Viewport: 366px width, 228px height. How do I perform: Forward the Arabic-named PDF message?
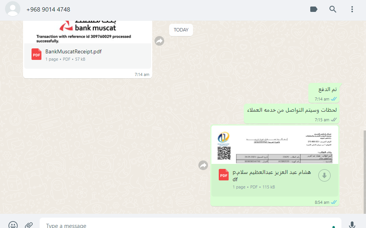(x=203, y=165)
